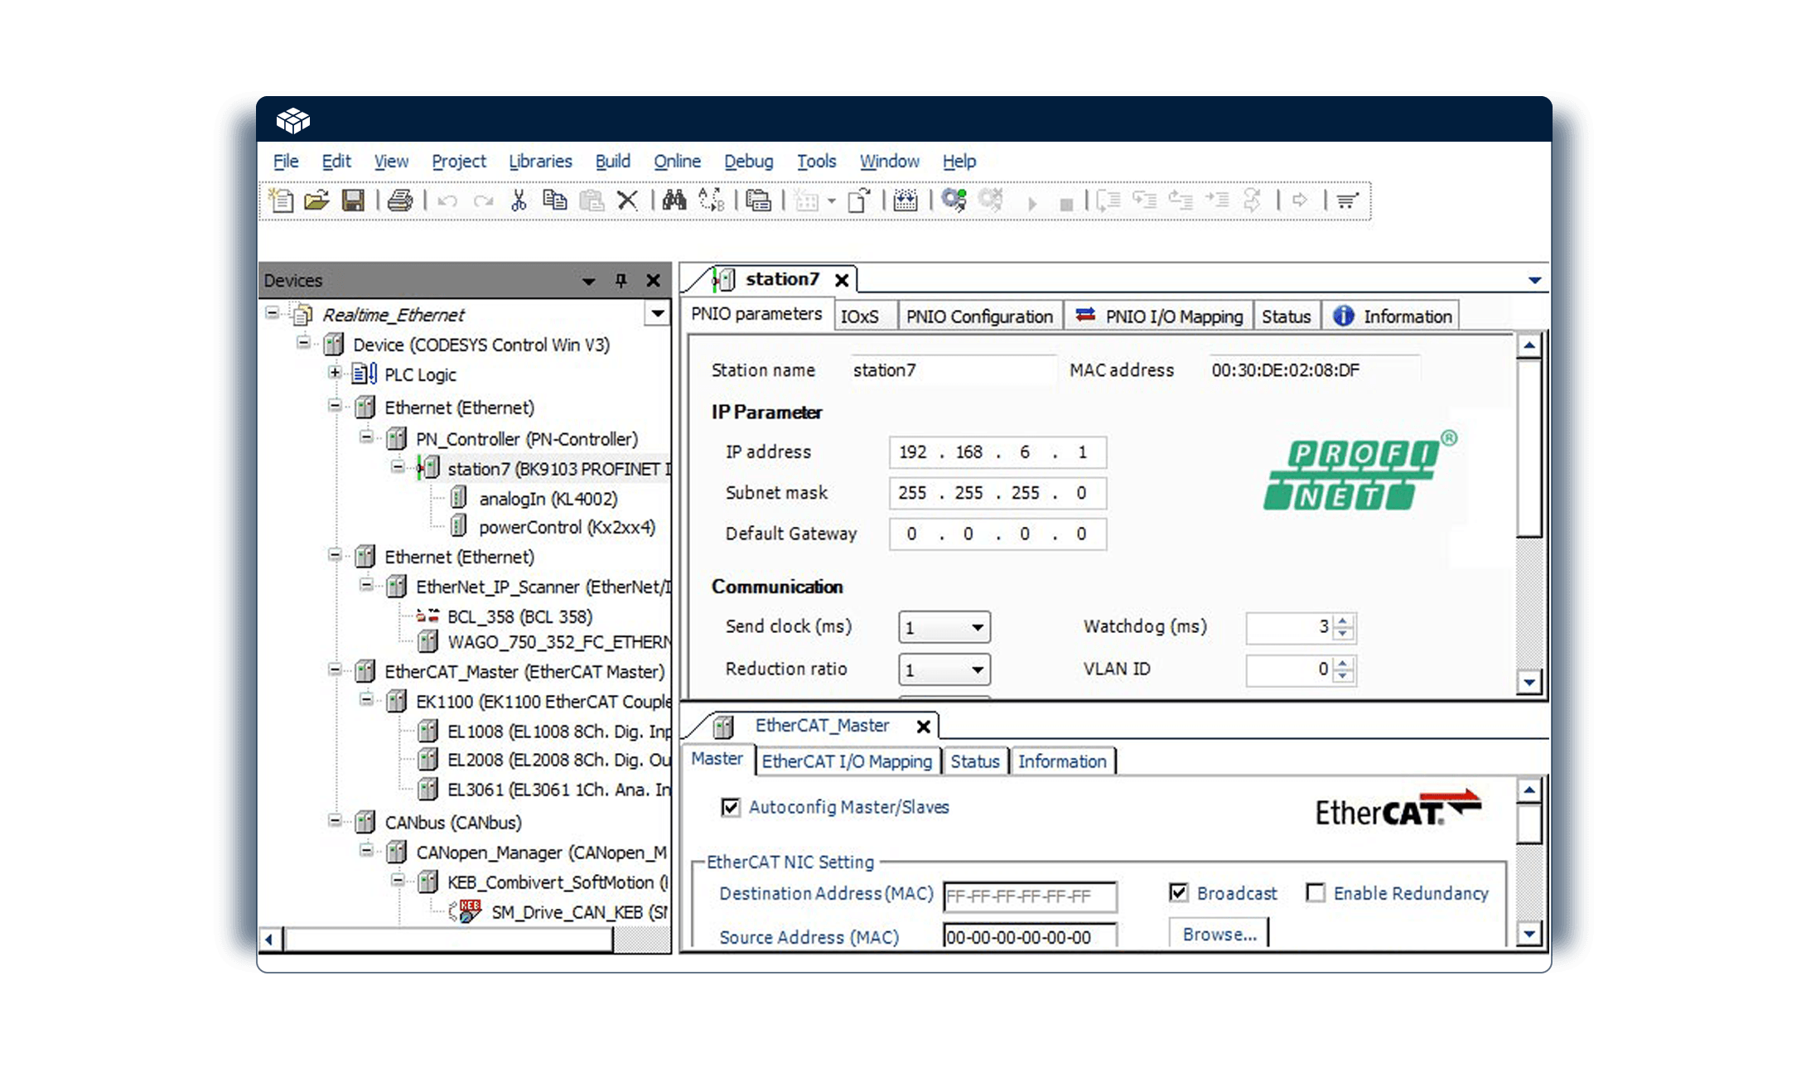The width and height of the screenshot is (1816, 1087).
Task: Expand the PLC Logic tree node
Action: pyautogui.click(x=335, y=373)
